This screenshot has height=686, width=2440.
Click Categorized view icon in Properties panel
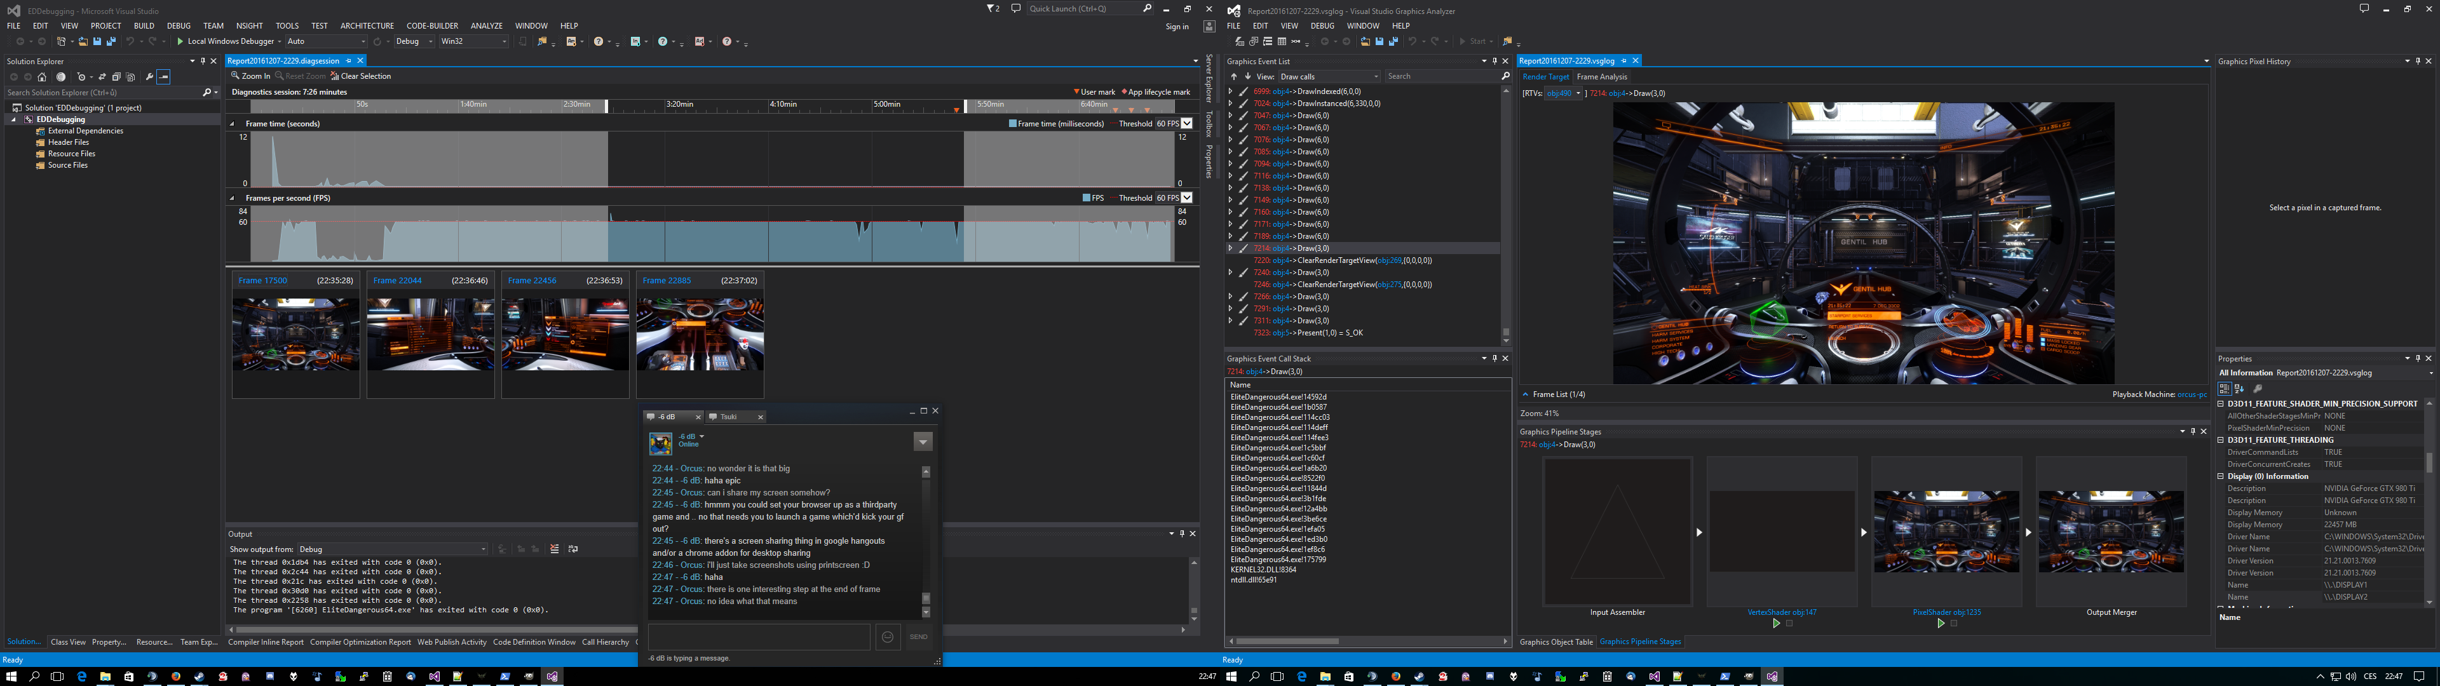[x=2225, y=389]
